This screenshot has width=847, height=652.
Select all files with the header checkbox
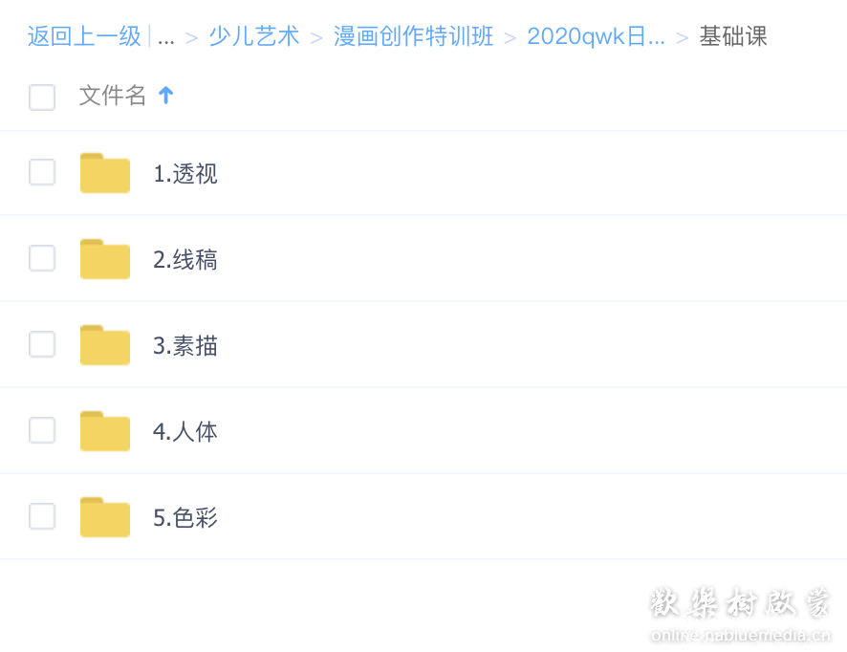click(42, 98)
